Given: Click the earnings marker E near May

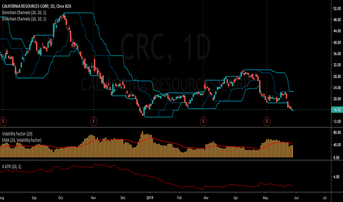Looking at the screenshot, I should click(x=267, y=122).
